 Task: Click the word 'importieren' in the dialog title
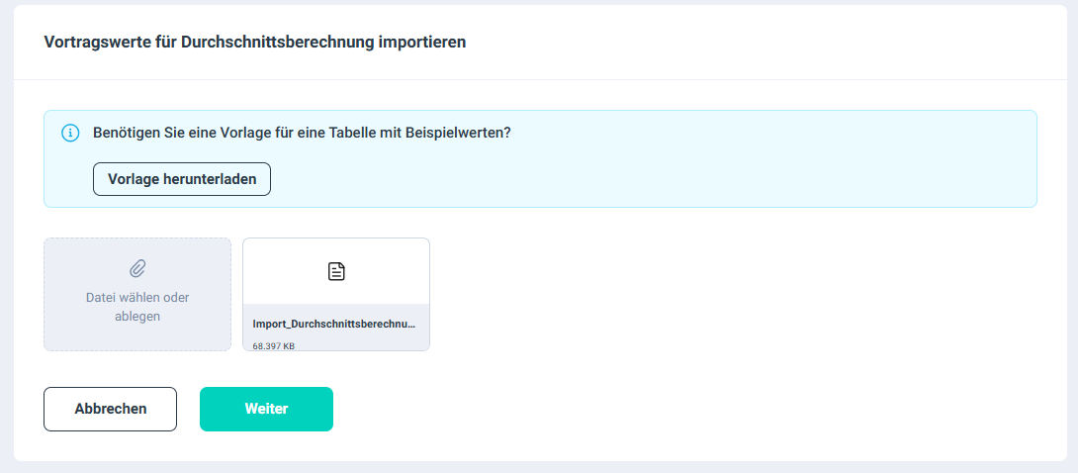pos(422,42)
